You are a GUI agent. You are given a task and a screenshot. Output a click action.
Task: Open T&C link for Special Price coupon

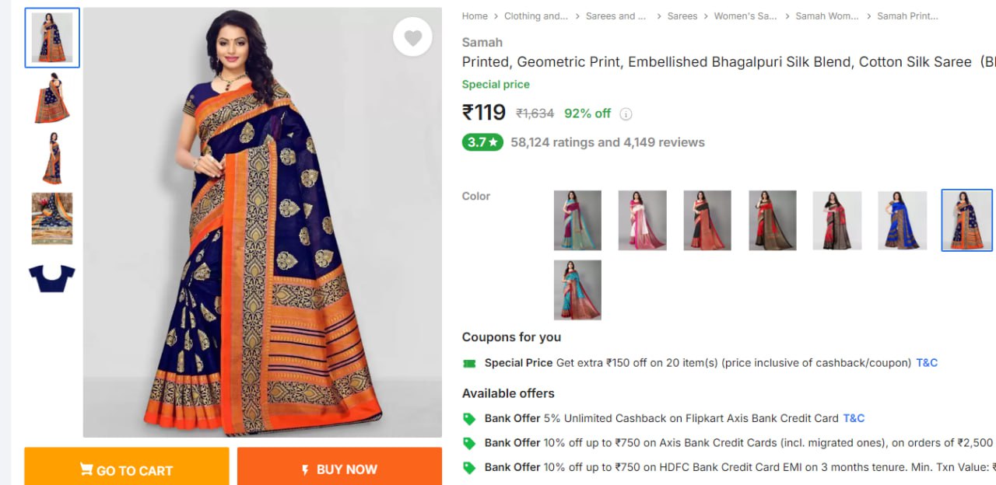point(927,363)
